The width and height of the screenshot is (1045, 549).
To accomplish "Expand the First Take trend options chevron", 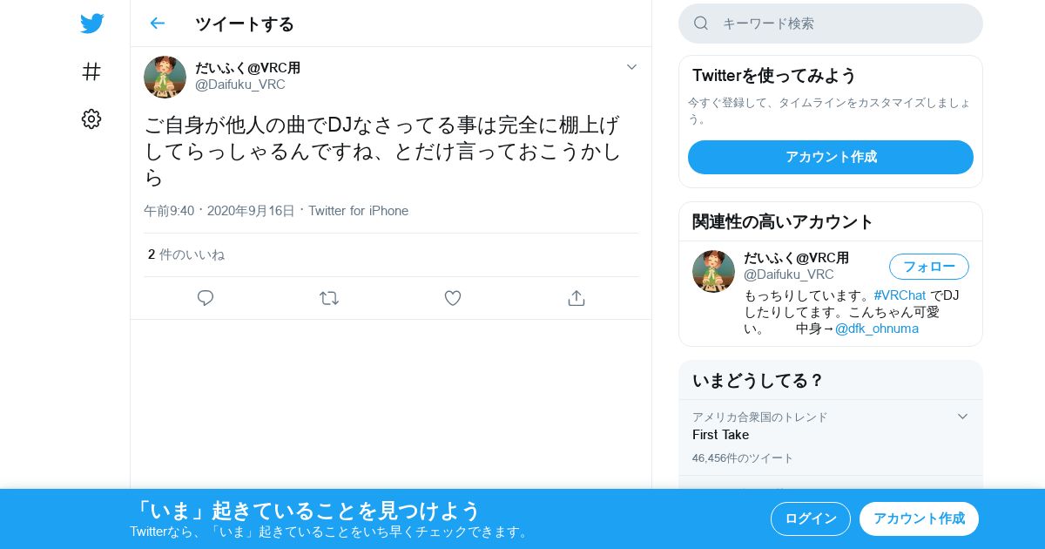I will pyautogui.click(x=962, y=417).
